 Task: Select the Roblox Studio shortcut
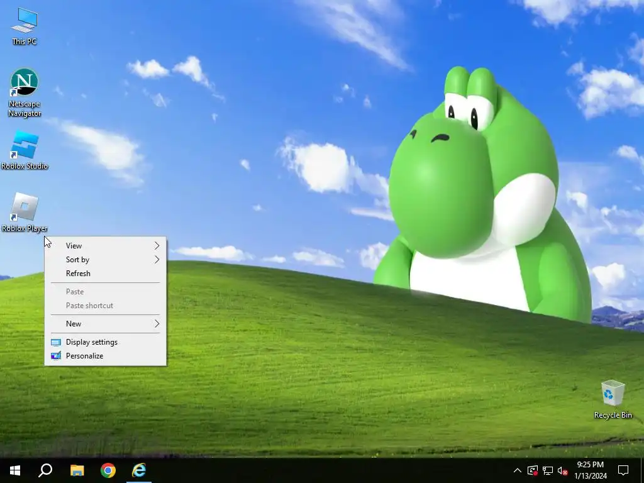click(25, 150)
